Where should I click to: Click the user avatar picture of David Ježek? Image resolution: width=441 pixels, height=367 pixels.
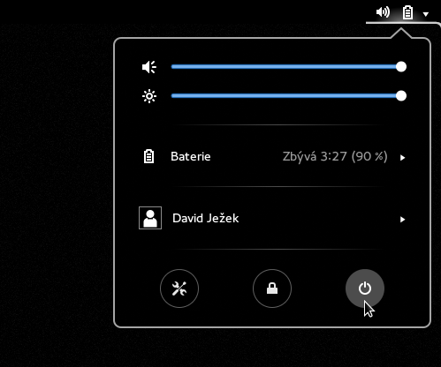150,218
